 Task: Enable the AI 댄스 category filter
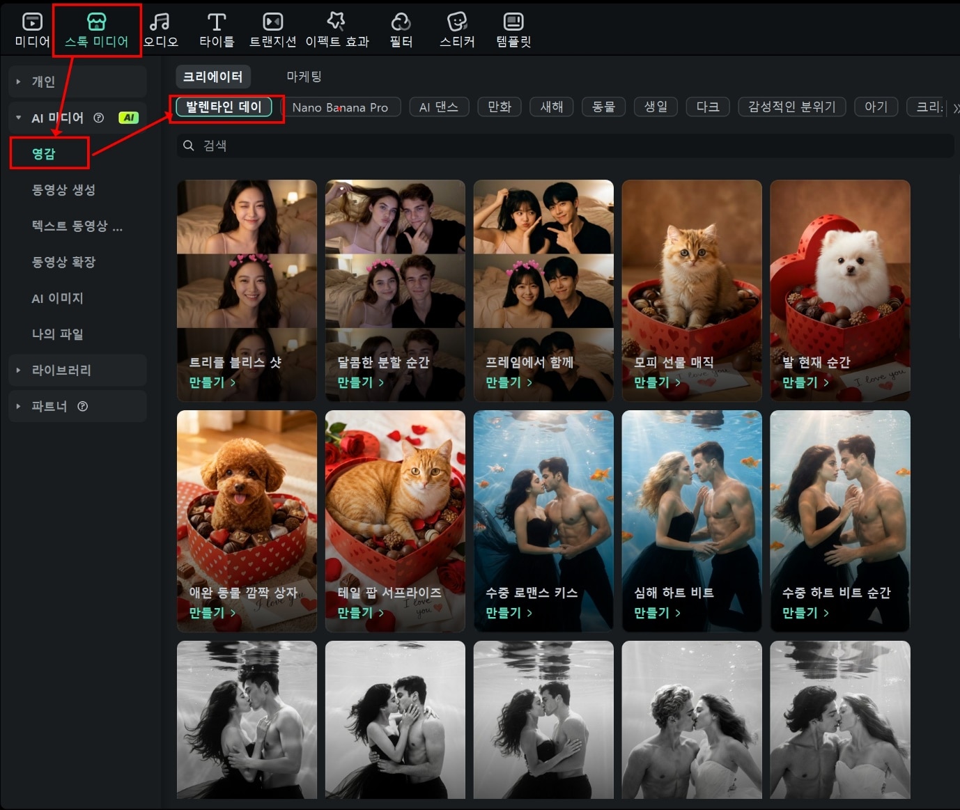click(x=439, y=107)
